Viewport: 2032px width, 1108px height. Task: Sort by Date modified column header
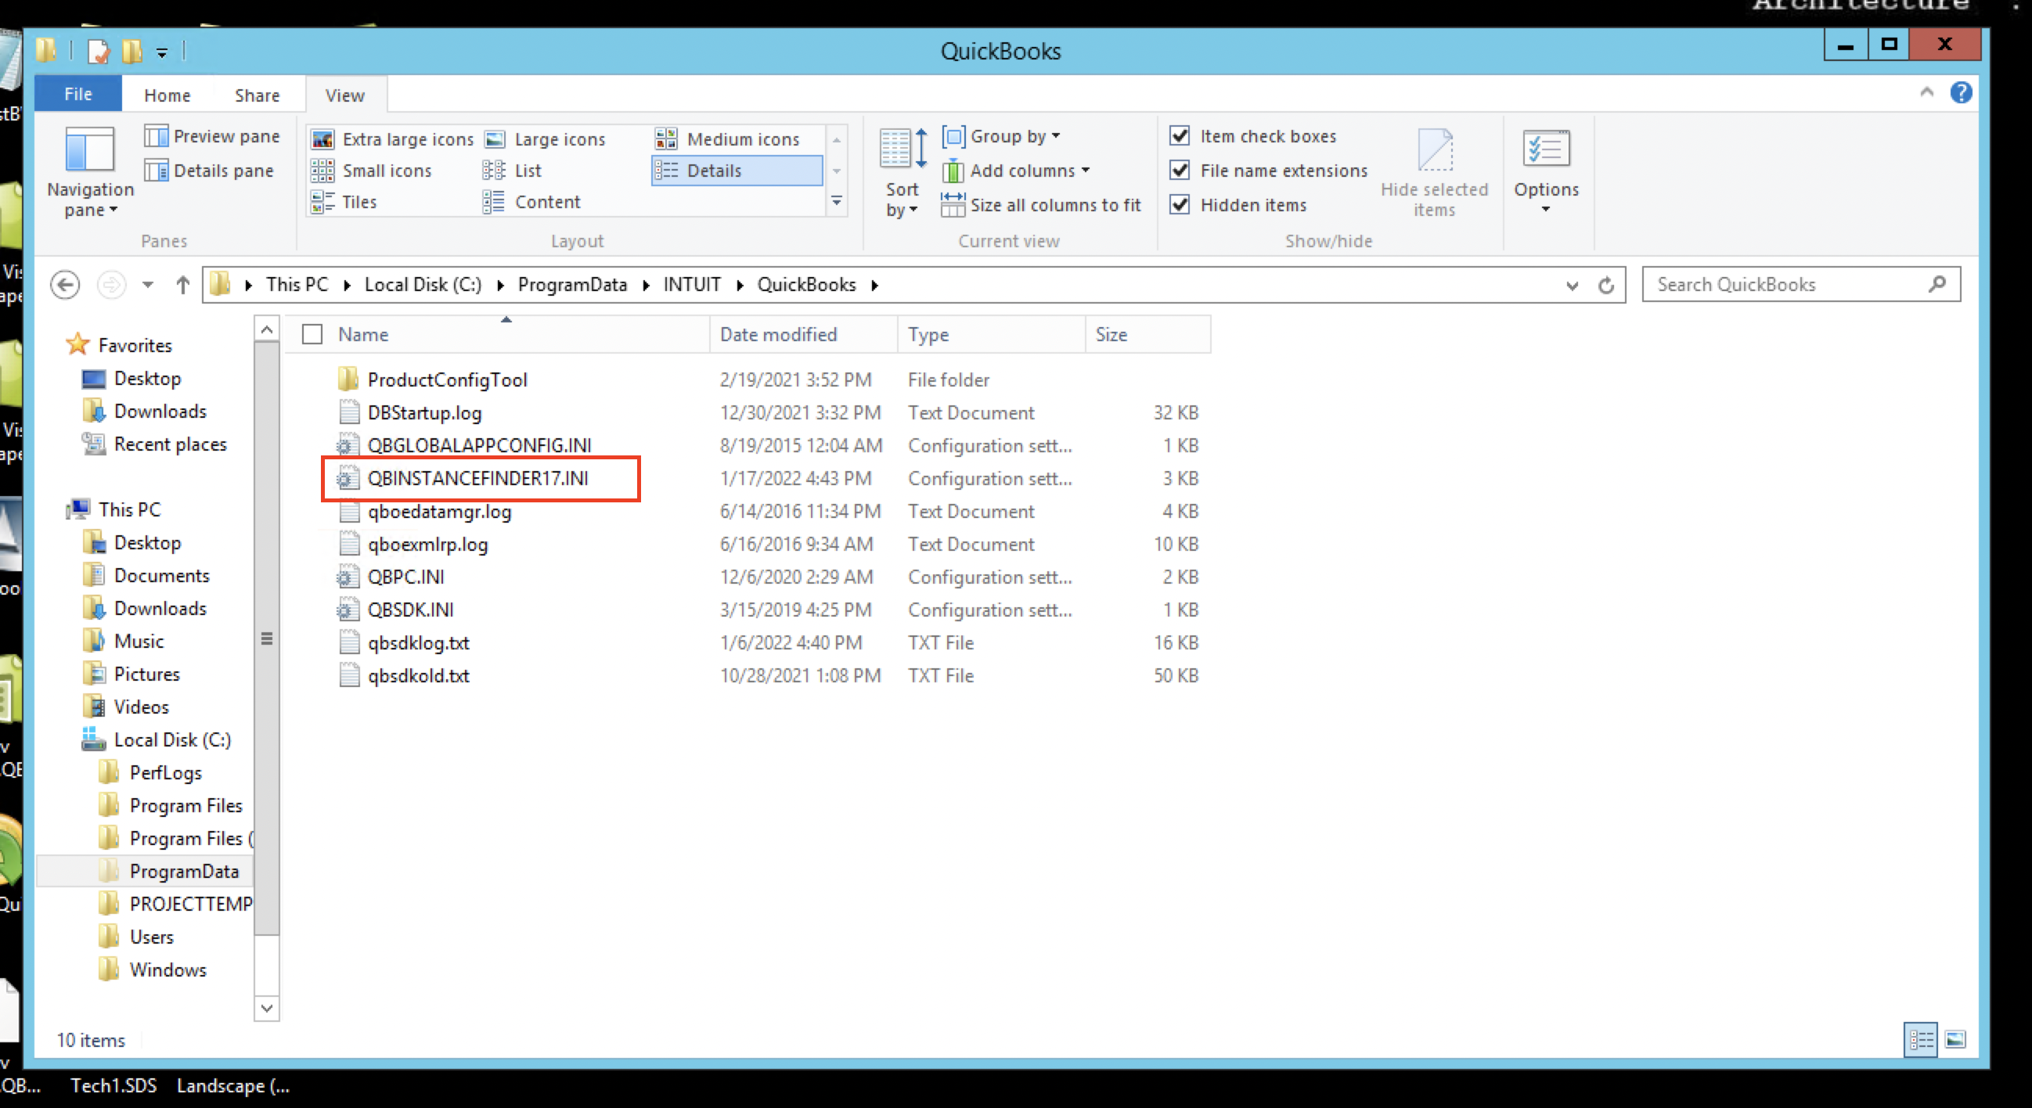tap(803, 334)
